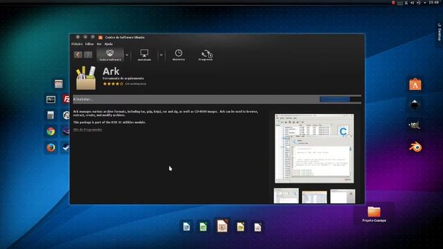
Task: Launch GIMP from the right-side icons
Action: tap(415, 125)
